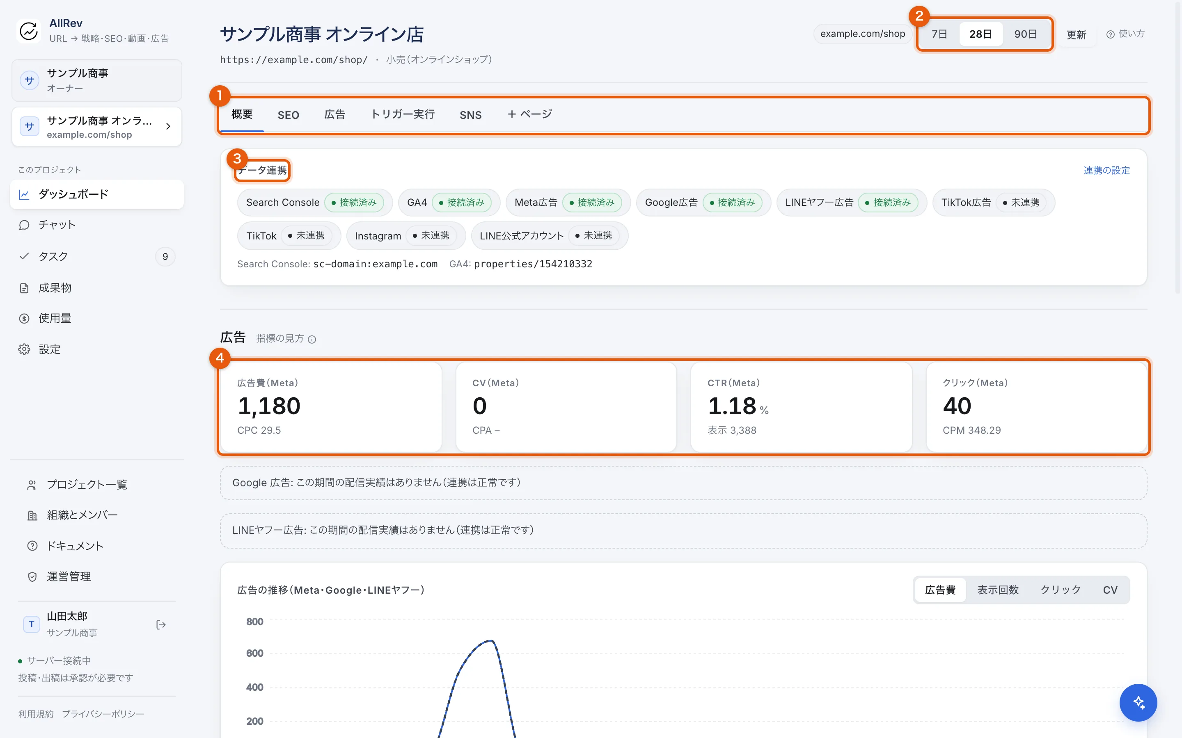1182x738 pixels.
Task: Open ドキュメント help page
Action: tap(97, 546)
